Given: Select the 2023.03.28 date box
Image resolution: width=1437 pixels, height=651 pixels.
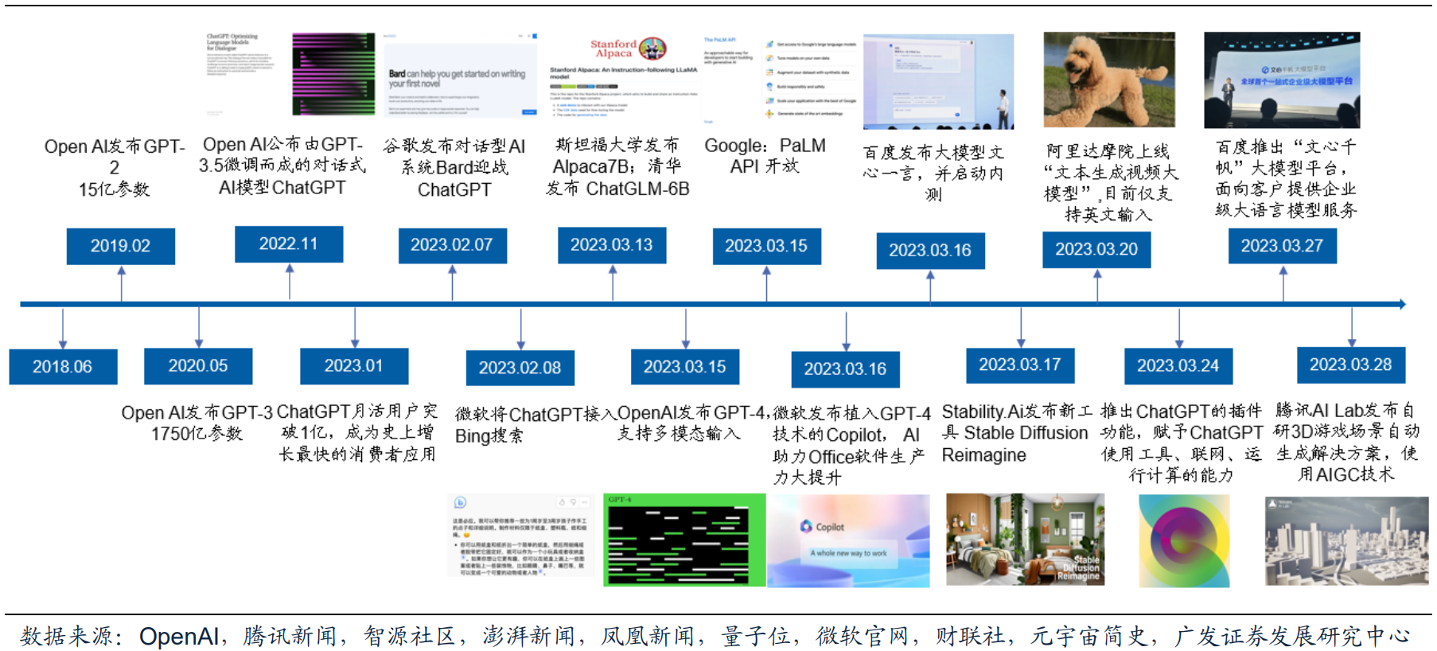Looking at the screenshot, I should pyautogui.click(x=1351, y=365).
